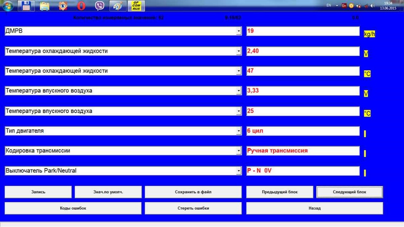Image resolution: width=404 pixels, height=227 pixels.
Task: Click the EN language indicator
Action: coord(329,5)
